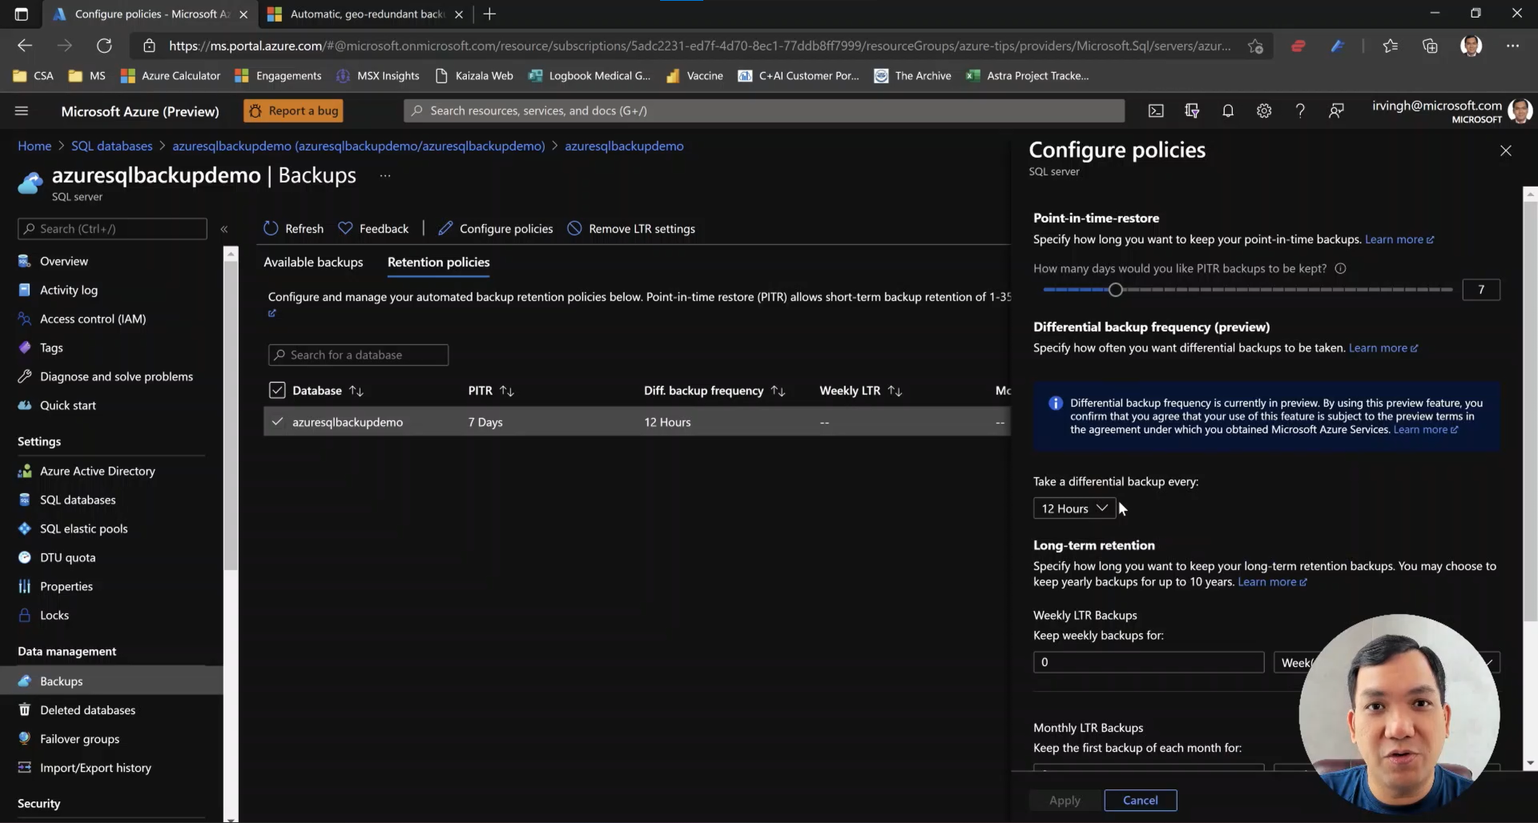1538x823 pixels.
Task: Open portal settings gear
Action: click(x=1264, y=110)
